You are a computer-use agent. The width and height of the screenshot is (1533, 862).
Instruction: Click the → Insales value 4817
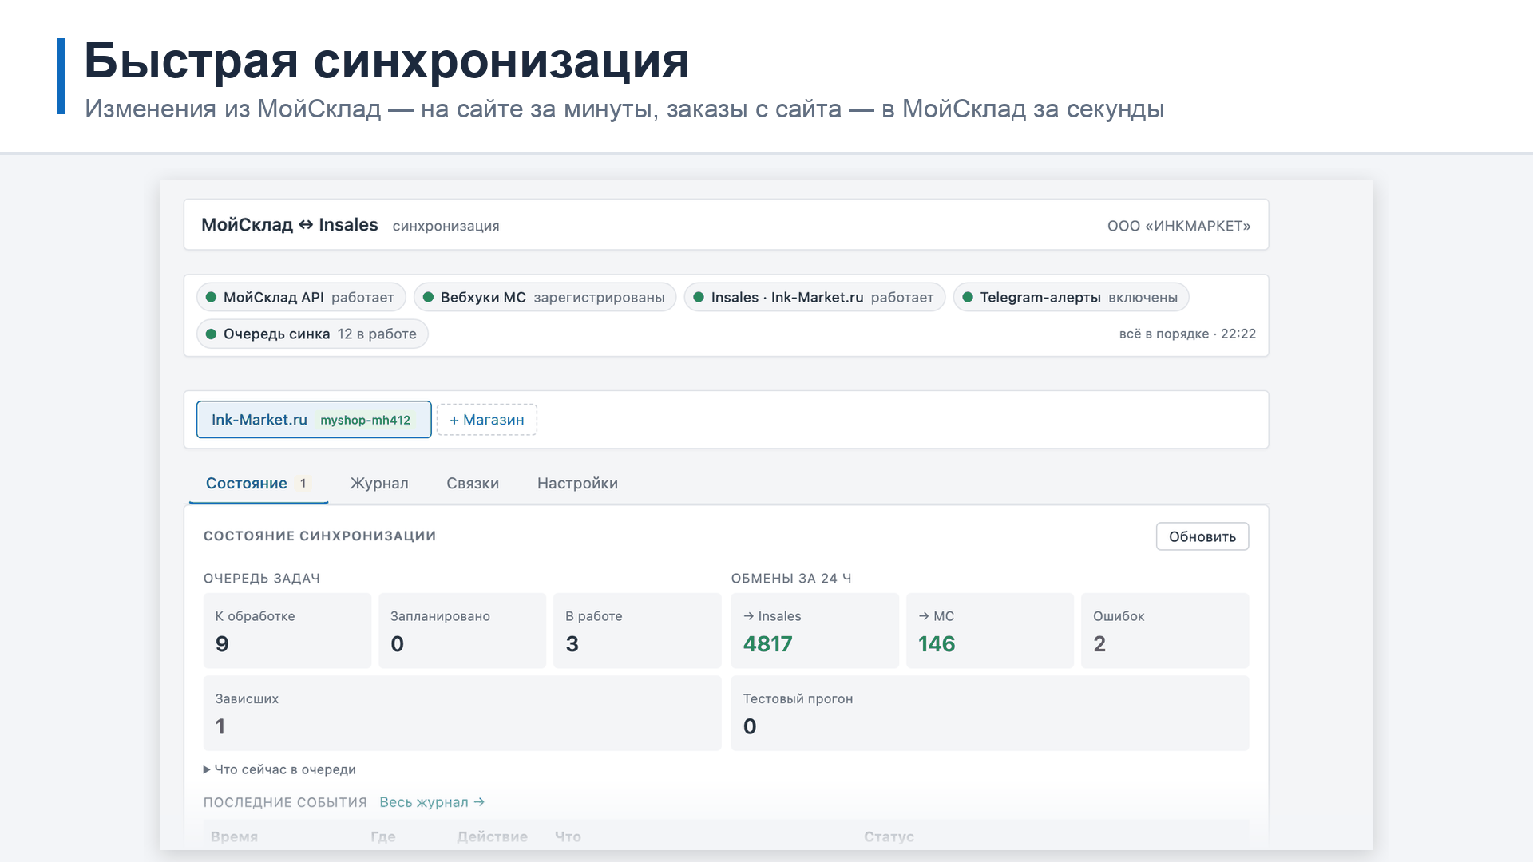pos(768,644)
